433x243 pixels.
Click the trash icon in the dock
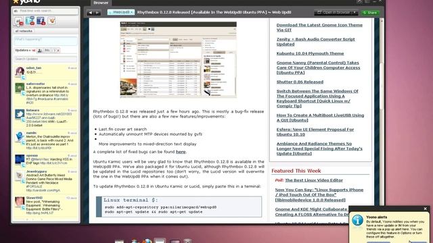coord(187,241)
